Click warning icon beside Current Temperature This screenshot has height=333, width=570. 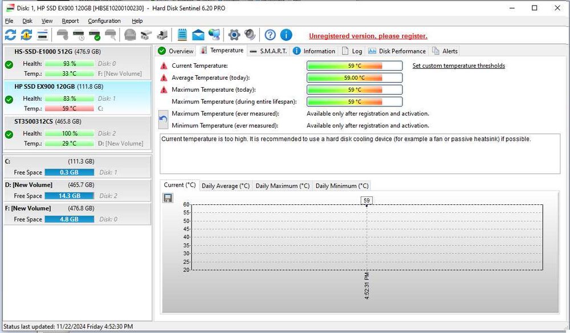pos(164,65)
